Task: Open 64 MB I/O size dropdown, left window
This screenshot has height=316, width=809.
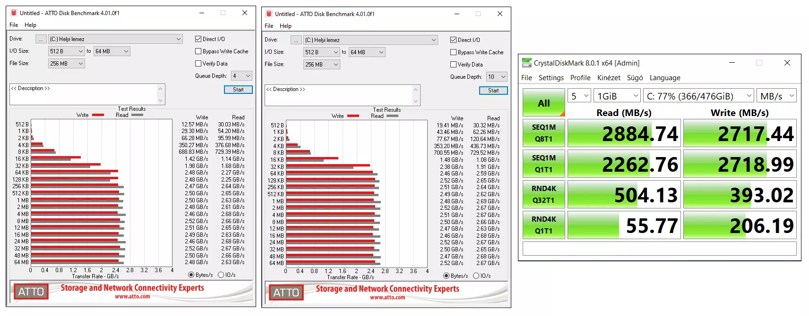Action: [112, 51]
